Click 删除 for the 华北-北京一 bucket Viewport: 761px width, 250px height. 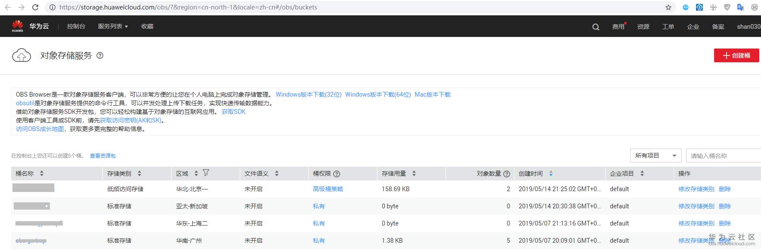[x=725, y=189]
